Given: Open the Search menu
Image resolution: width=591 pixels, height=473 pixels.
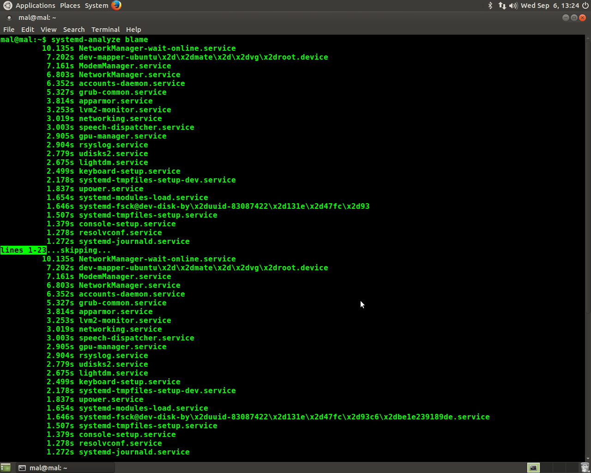Looking at the screenshot, I should pos(74,29).
